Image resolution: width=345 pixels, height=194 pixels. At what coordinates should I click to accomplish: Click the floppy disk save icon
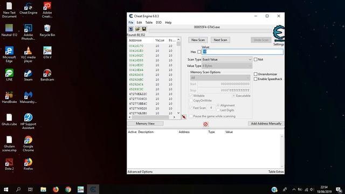144,29
